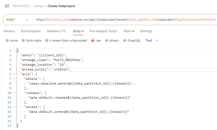Viewport: 217px width, 130px height.
Task: Click the HTTP request icon
Action: (7, 6)
